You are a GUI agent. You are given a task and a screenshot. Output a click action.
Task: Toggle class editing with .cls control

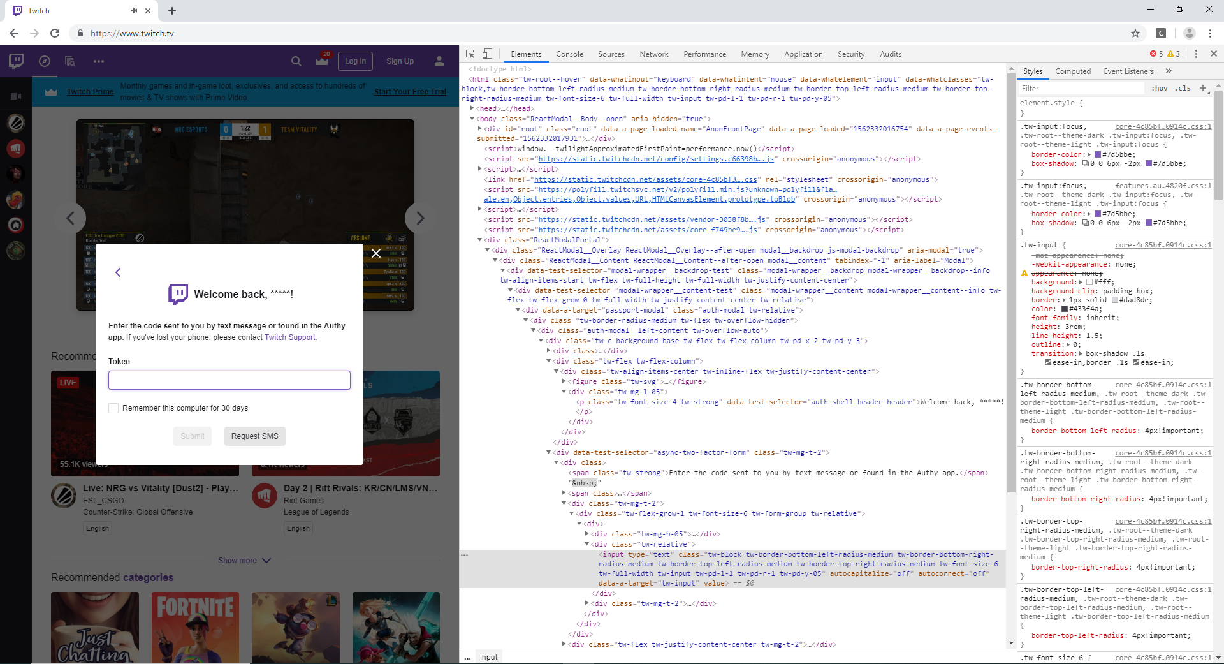click(x=1183, y=88)
